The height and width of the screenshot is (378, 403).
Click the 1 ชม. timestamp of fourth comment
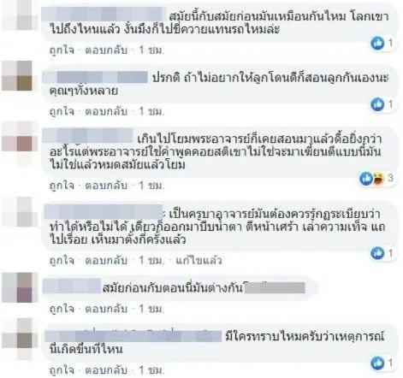pyautogui.click(x=151, y=260)
